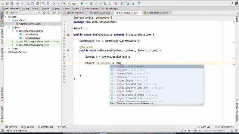The height and width of the screenshot is (134, 239).
Task: Click the onReceive() method breadcrumb
Action: tap(104, 18)
